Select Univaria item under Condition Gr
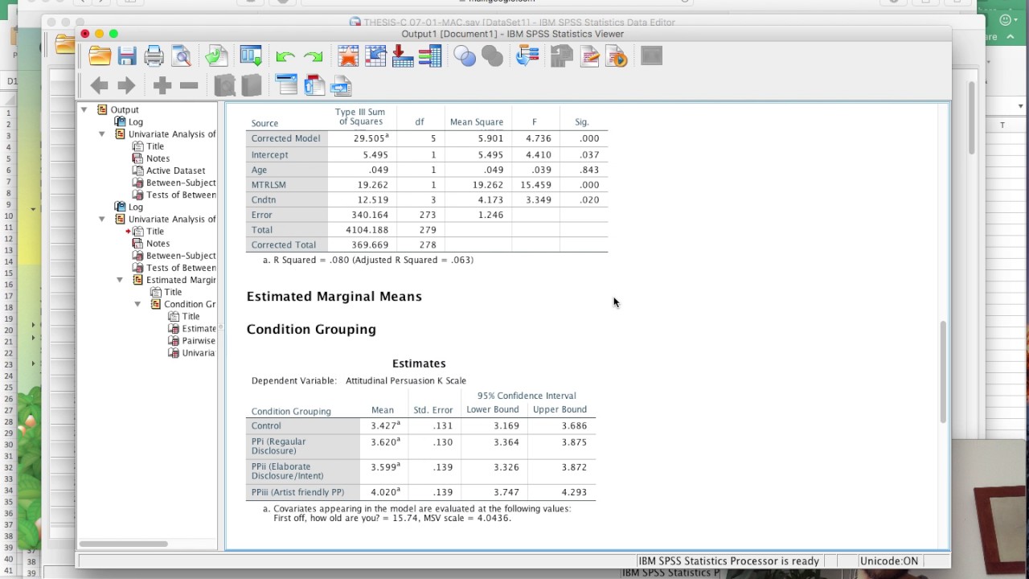The height and width of the screenshot is (579, 1029). coord(199,352)
